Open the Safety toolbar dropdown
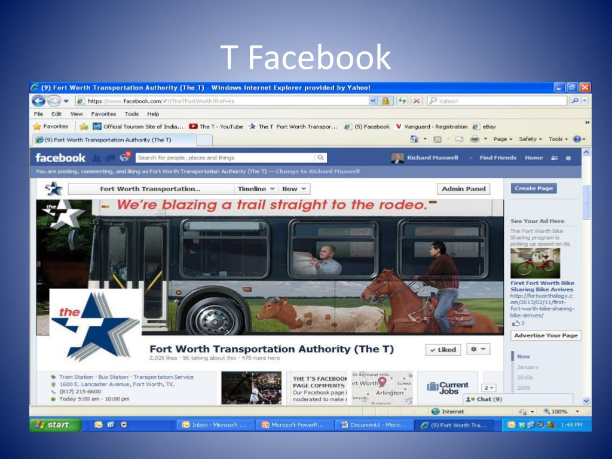The image size is (612, 459). (x=531, y=139)
